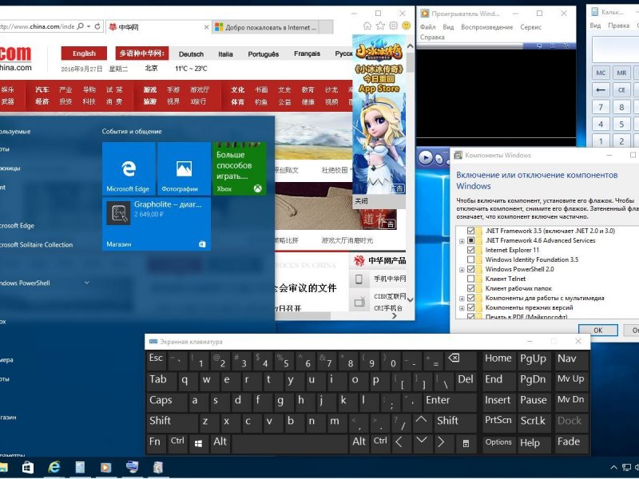Open the Воспроизведение menu in Media Player
The image size is (639, 479).
[487, 27]
